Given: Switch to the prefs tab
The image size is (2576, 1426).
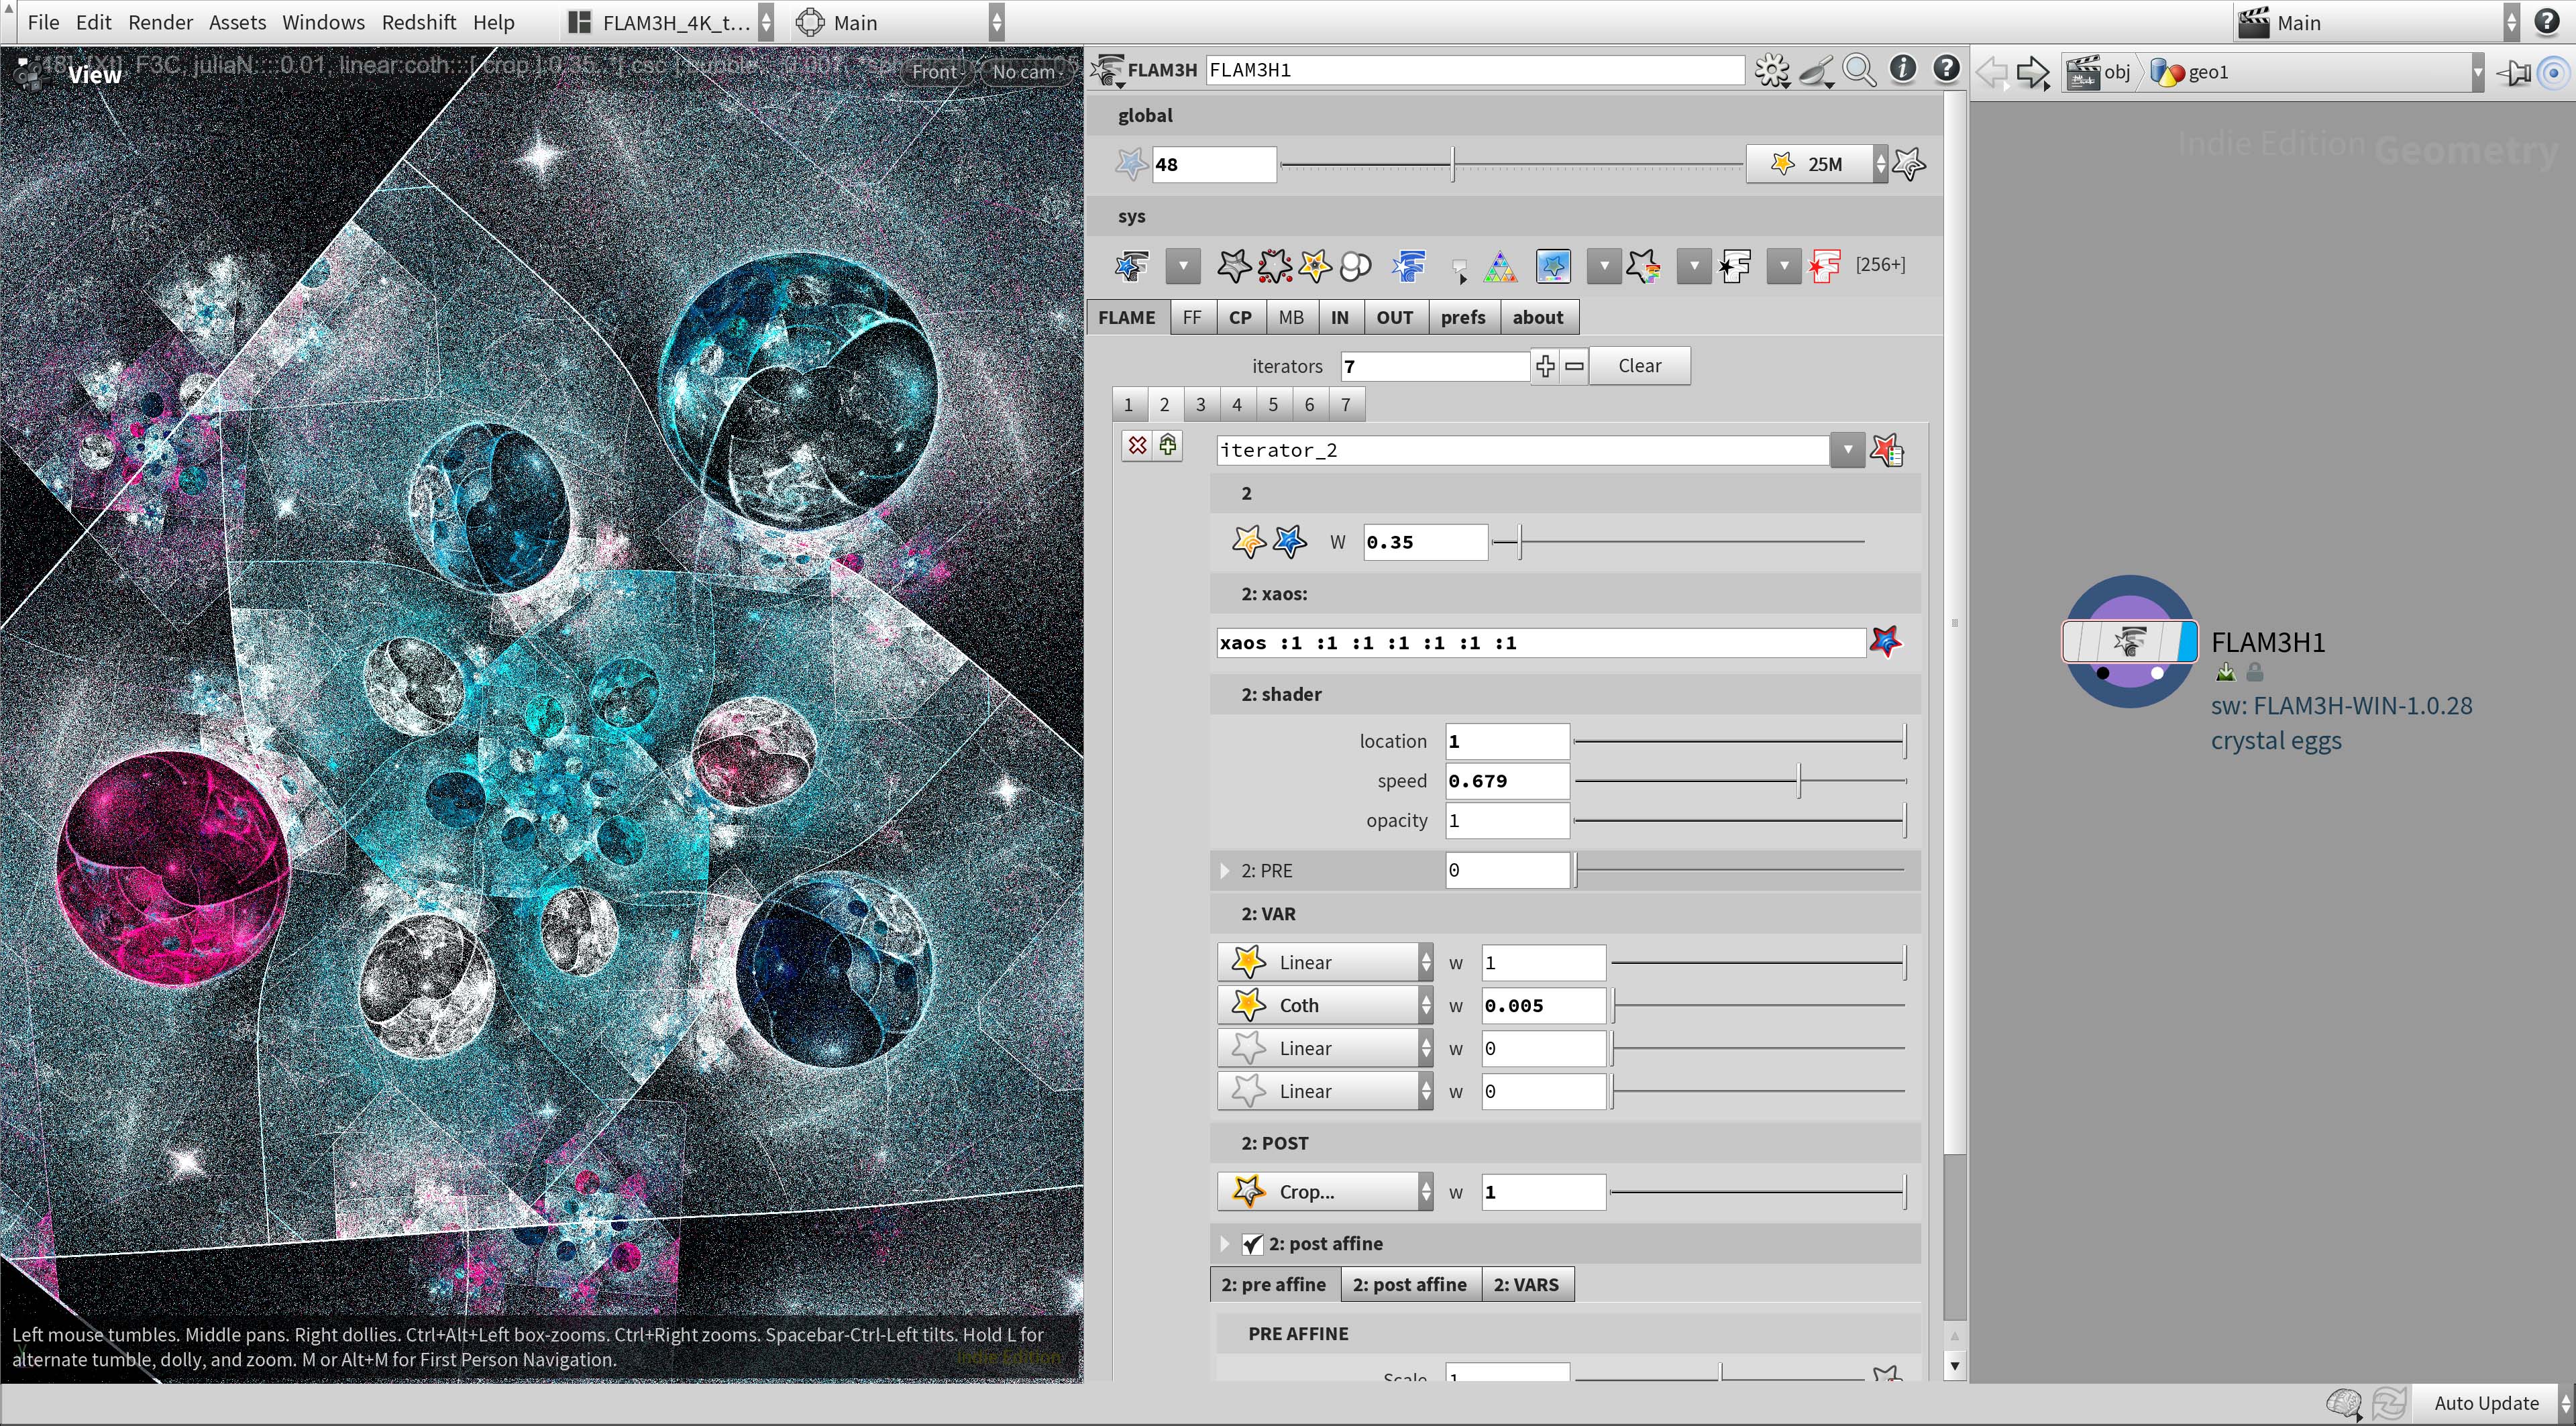Looking at the screenshot, I should [1463, 316].
